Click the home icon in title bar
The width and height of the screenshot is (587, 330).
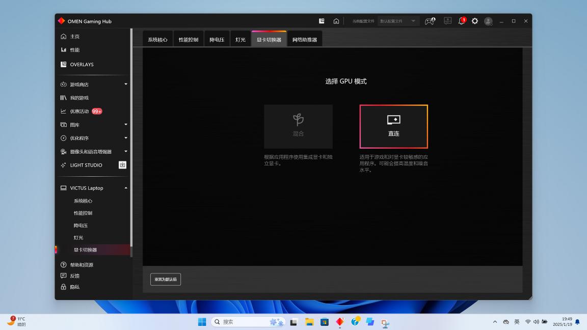336,21
